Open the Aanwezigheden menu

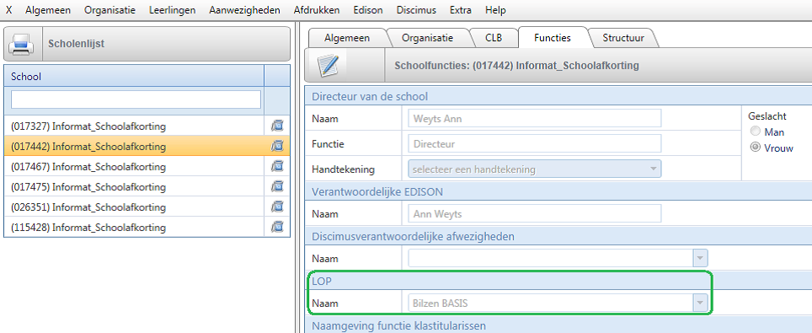(x=245, y=10)
